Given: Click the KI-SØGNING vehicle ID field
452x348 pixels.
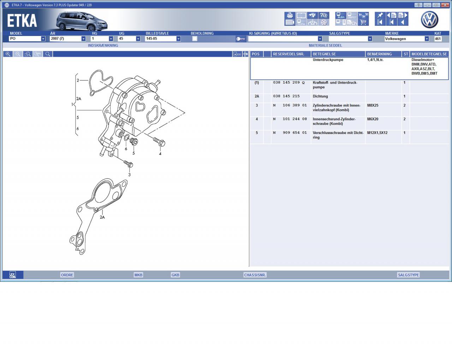Looking at the screenshot, I should 282,39.
